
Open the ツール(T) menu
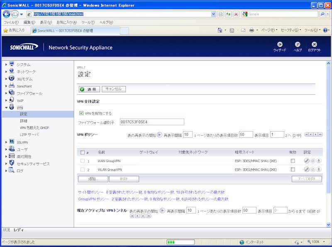click(88, 22)
